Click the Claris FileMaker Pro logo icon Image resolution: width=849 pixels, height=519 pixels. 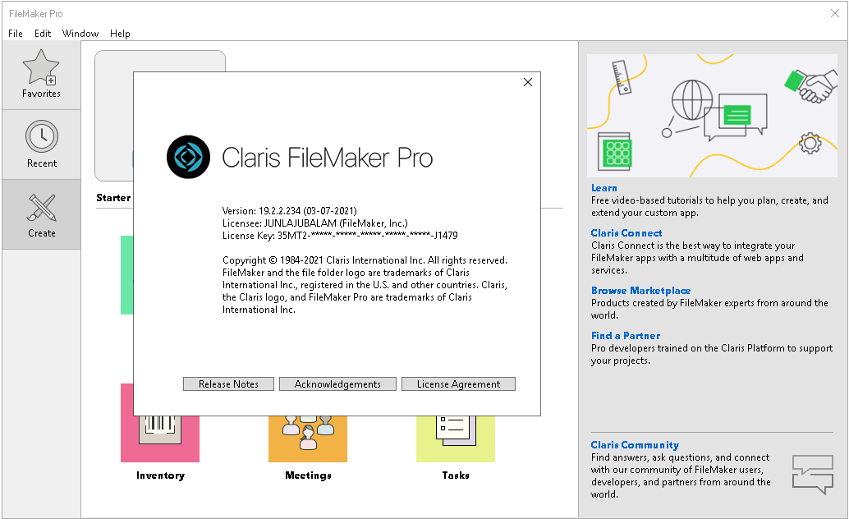[188, 157]
